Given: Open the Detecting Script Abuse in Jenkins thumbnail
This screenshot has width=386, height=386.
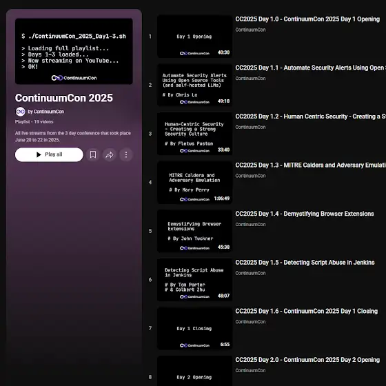Looking at the screenshot, I should [194, 280].
